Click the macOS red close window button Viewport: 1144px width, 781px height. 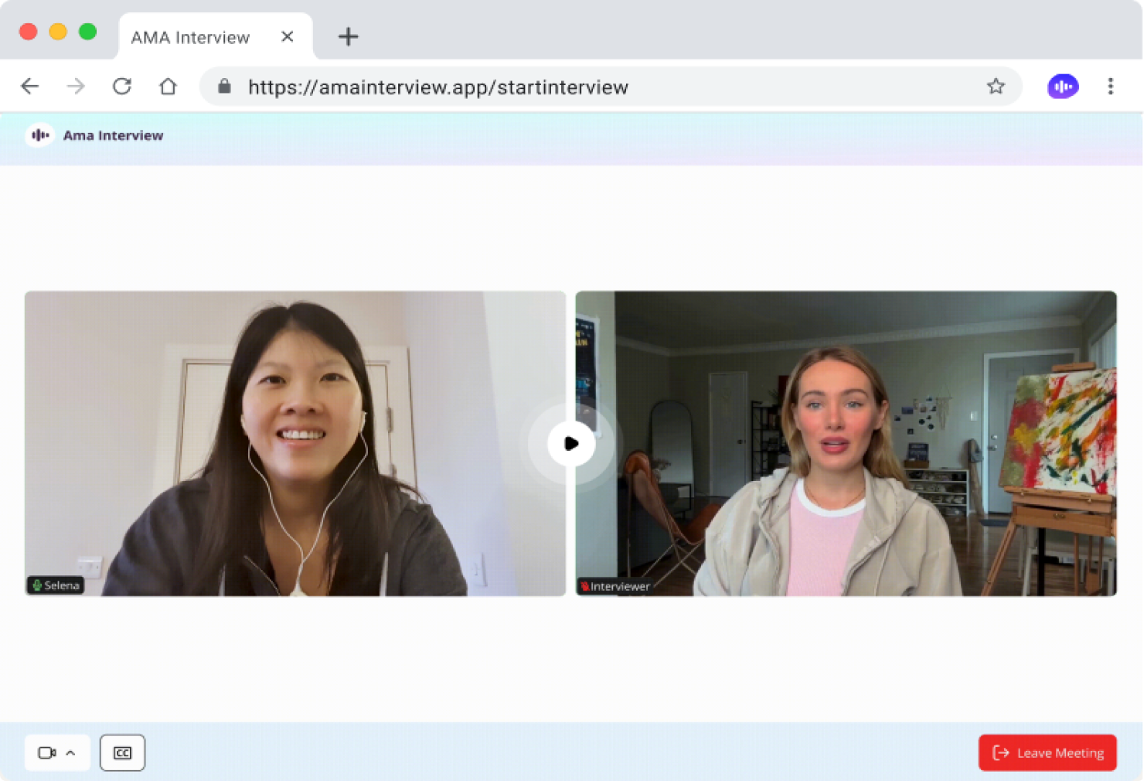tap(29, 32)
